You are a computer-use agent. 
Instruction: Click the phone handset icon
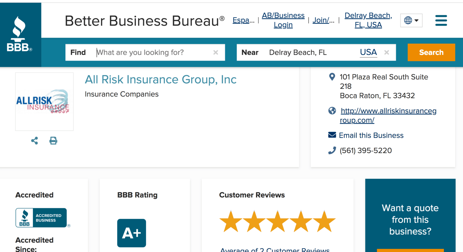(332, 150)
